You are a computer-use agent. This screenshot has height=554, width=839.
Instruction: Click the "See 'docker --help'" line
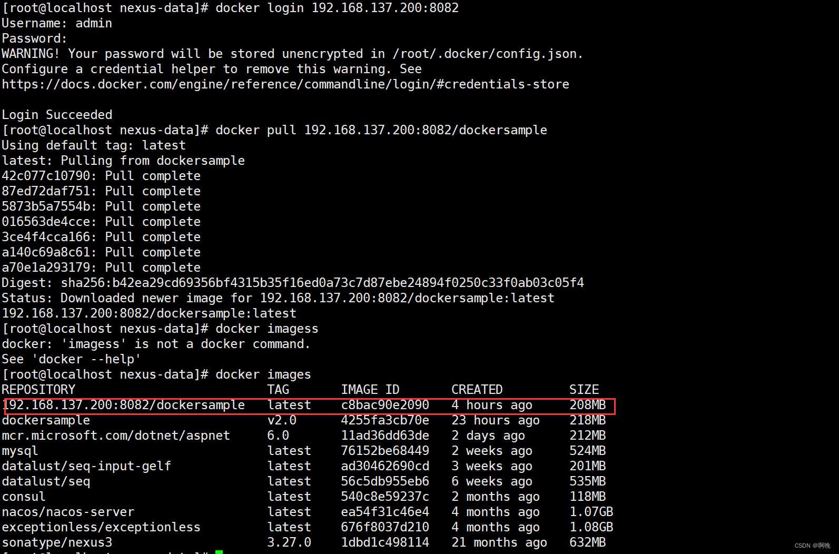[x=72, y=359]
